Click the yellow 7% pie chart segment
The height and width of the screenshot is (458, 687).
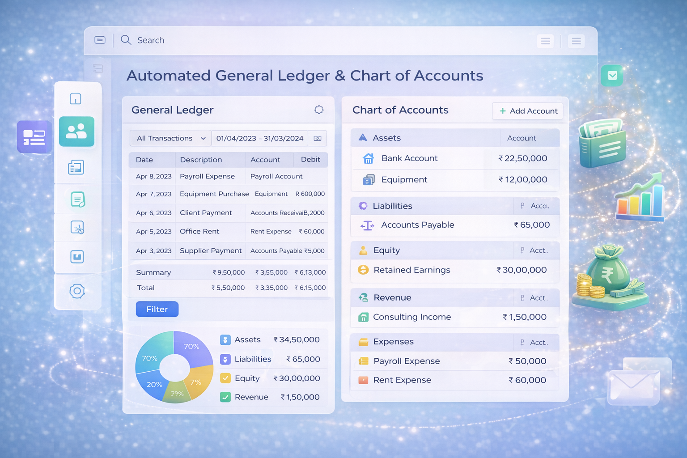point(199,379)
